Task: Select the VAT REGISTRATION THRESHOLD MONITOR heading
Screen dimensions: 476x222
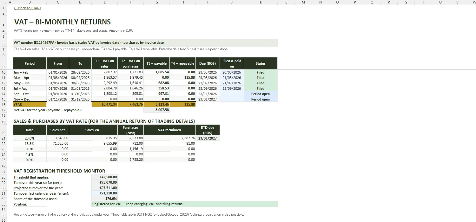Action: pos(59,171)
